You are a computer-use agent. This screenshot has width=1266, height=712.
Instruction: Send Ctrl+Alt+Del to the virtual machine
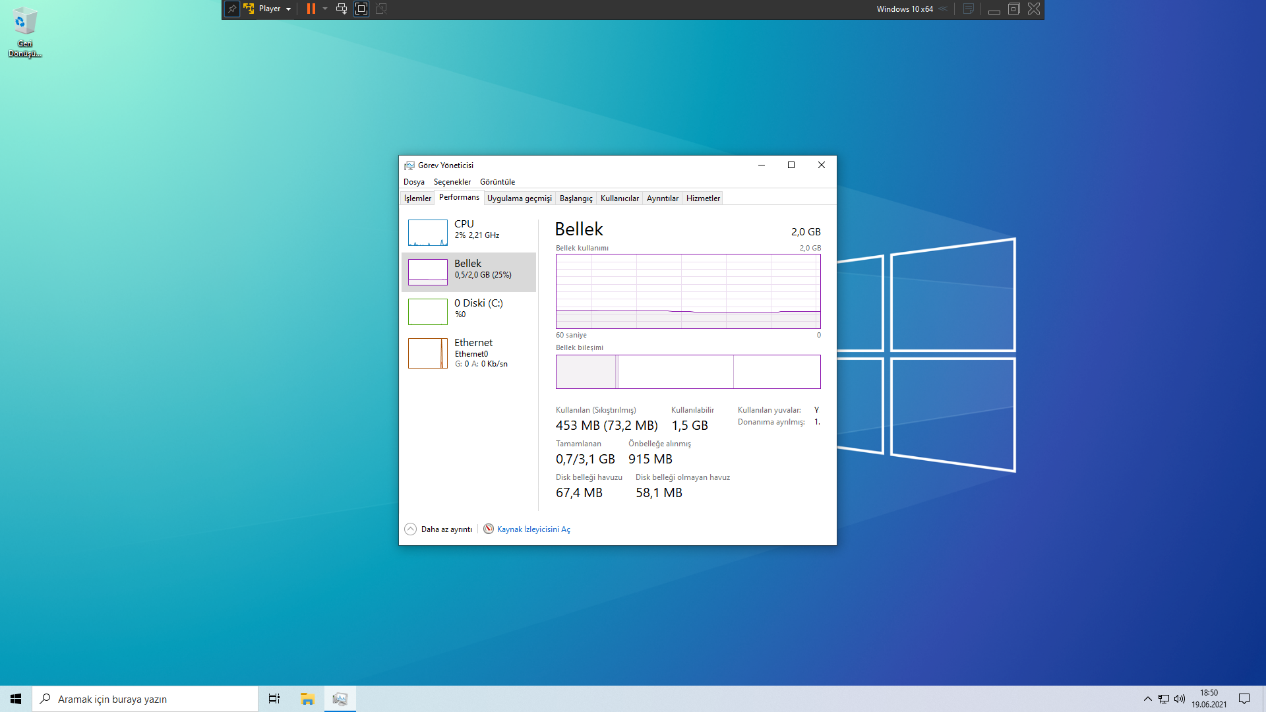click(x=342, y=9)
